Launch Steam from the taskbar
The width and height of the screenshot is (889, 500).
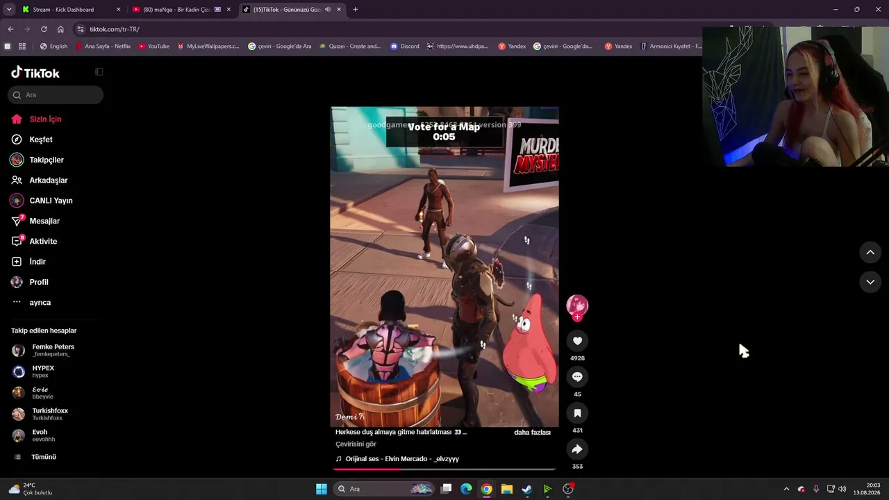coord(527,489)
